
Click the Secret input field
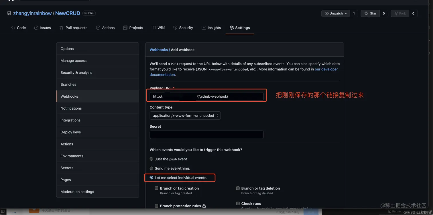206,135
